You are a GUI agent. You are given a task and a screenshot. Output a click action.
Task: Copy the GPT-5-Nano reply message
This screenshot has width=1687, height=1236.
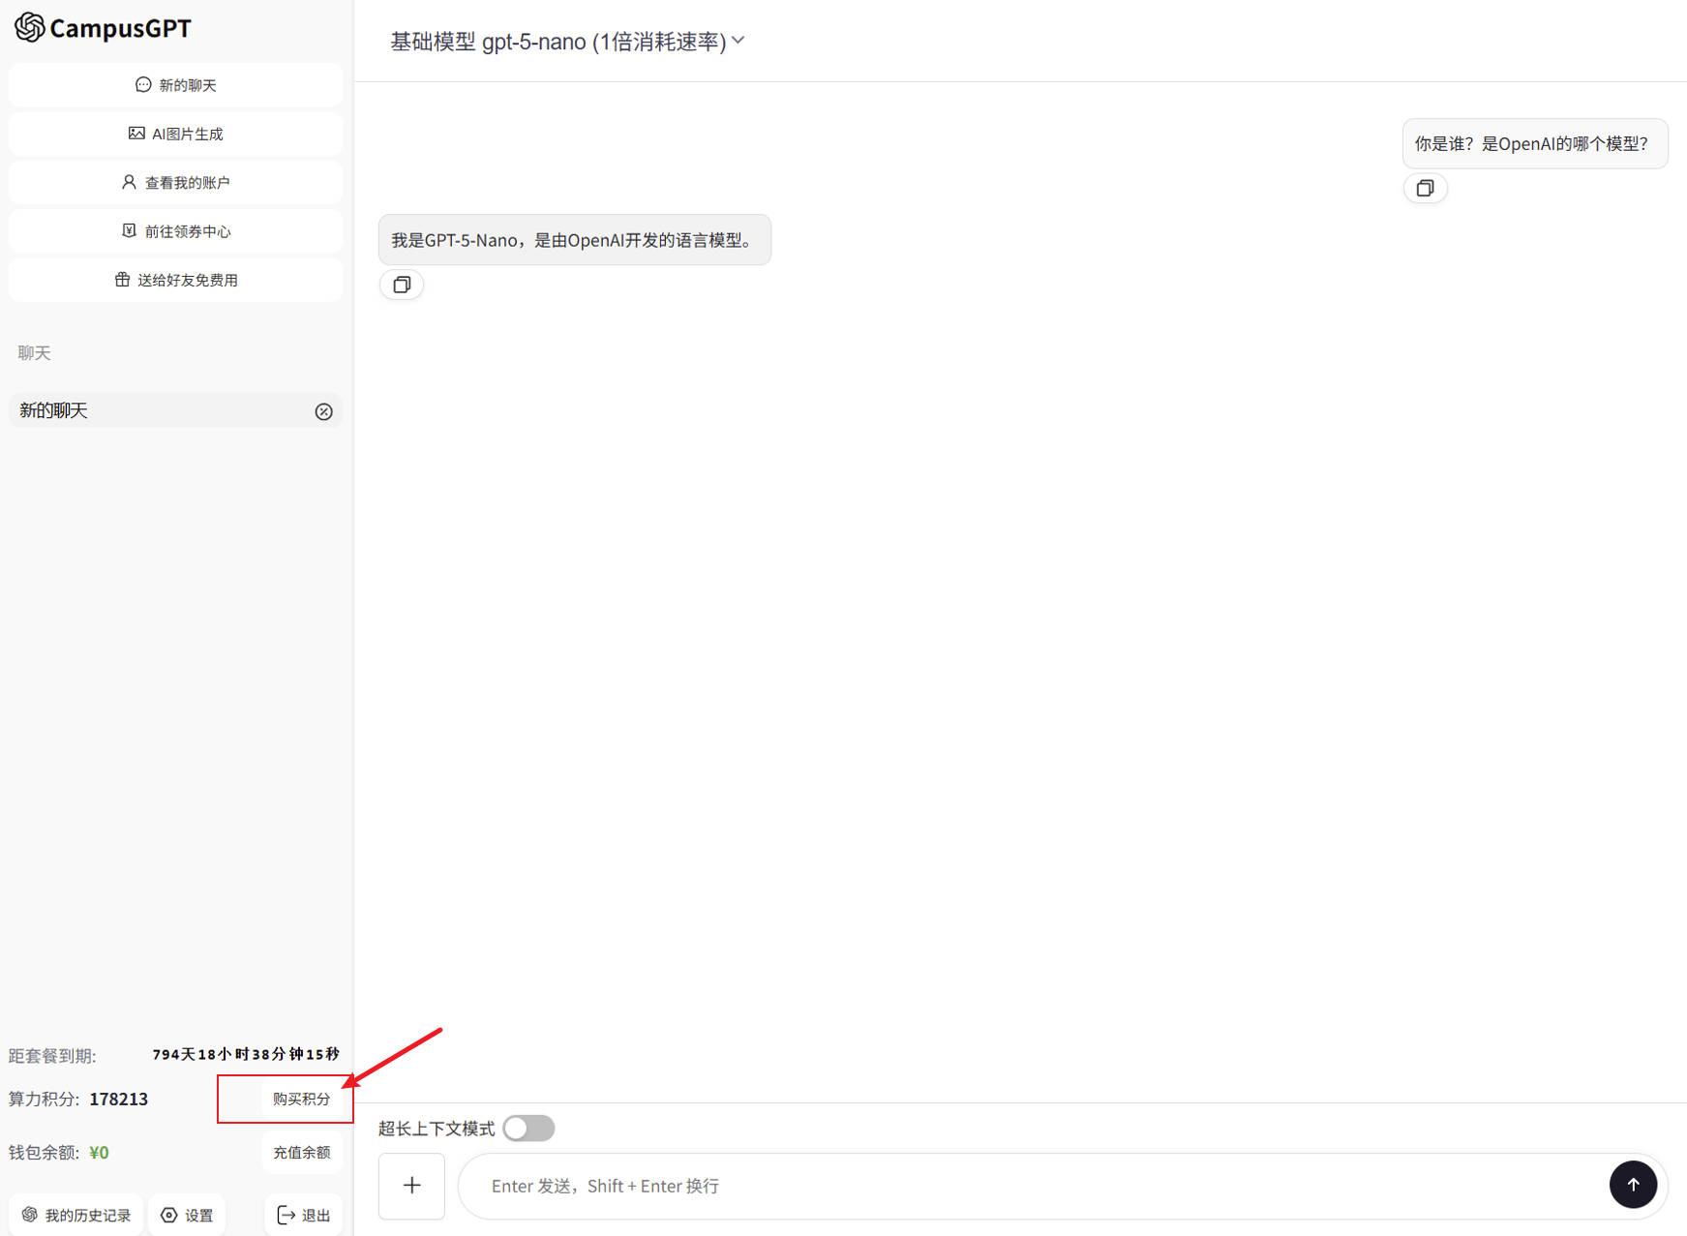click(402, 285)
